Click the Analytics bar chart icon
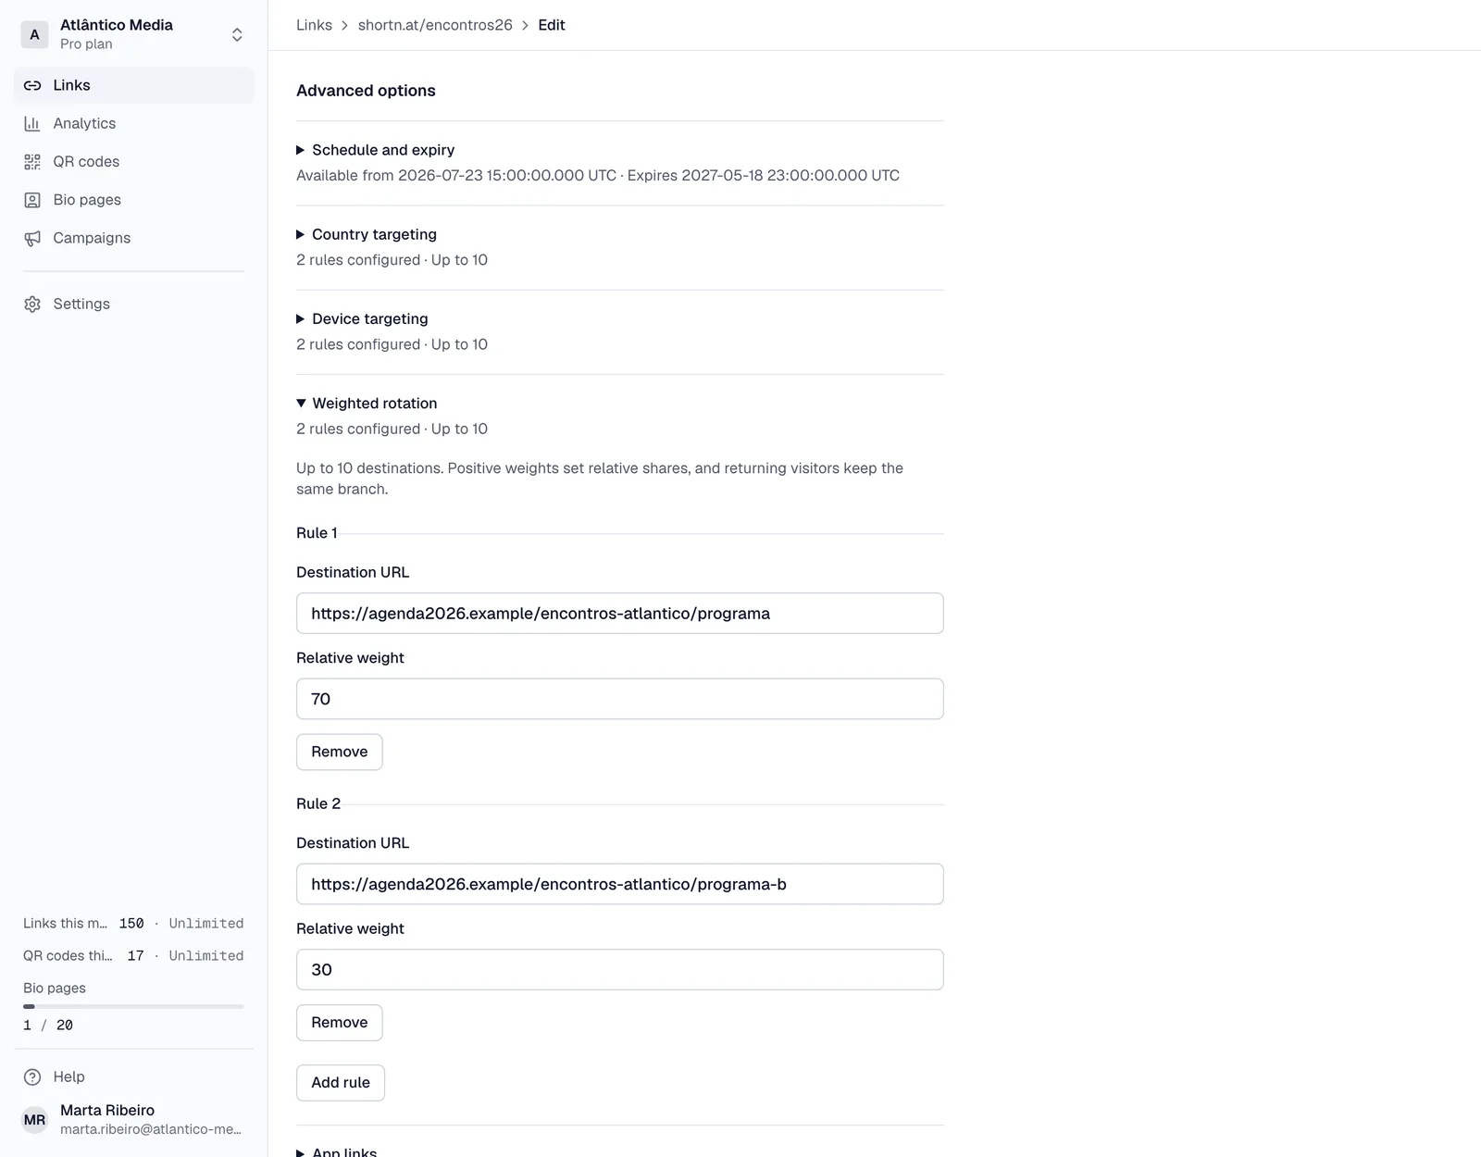 click(x=32, y=123)
